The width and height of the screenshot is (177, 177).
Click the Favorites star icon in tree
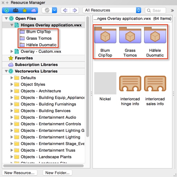(x=11, y=58)
